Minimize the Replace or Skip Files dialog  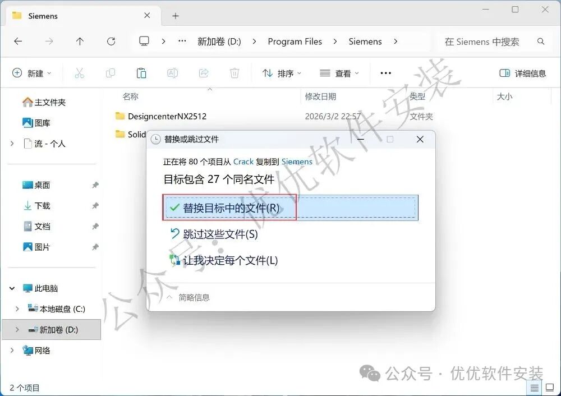click(x=360, y=139)
